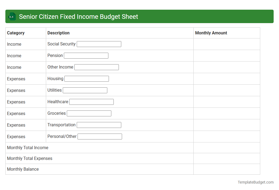Click inside the Social Security input field

click(x=99, y=44)
